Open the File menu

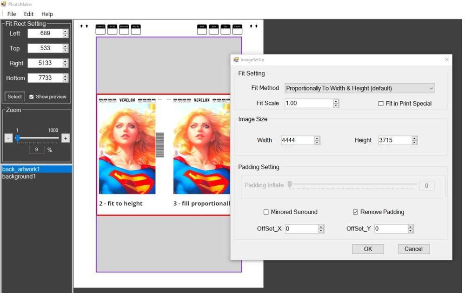coord(12,14)
